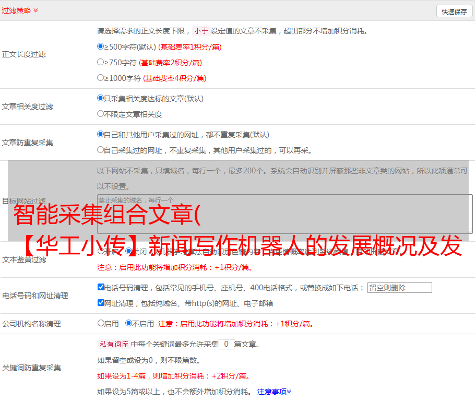Click the 基础费率2积分/篇 red note

click(x=171, y=63)
